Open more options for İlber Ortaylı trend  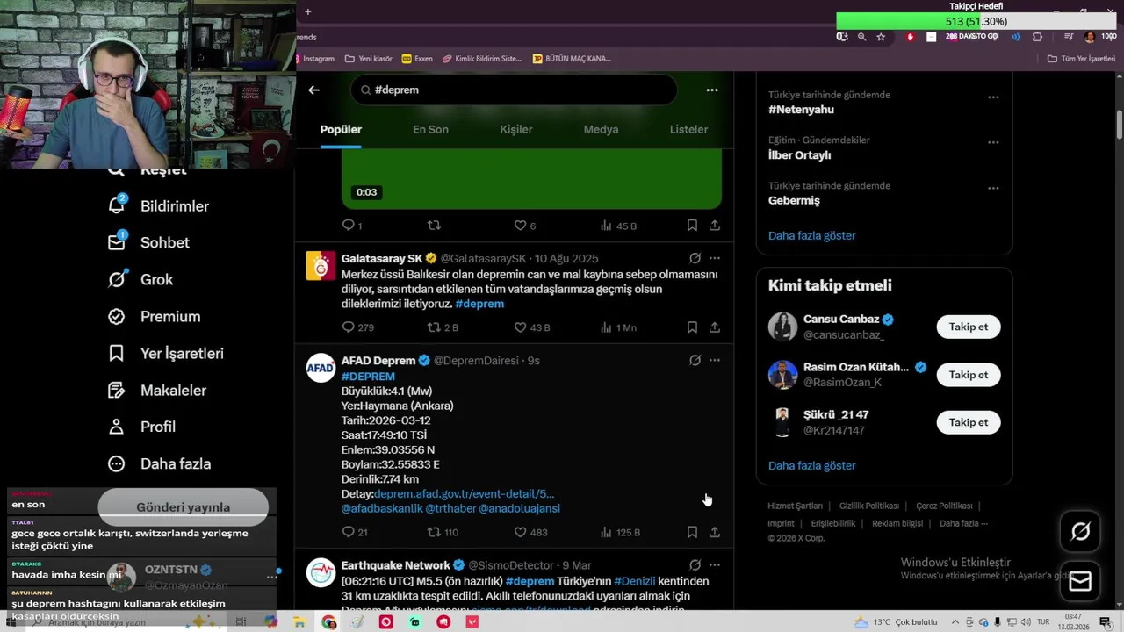[x=993, y=142]
